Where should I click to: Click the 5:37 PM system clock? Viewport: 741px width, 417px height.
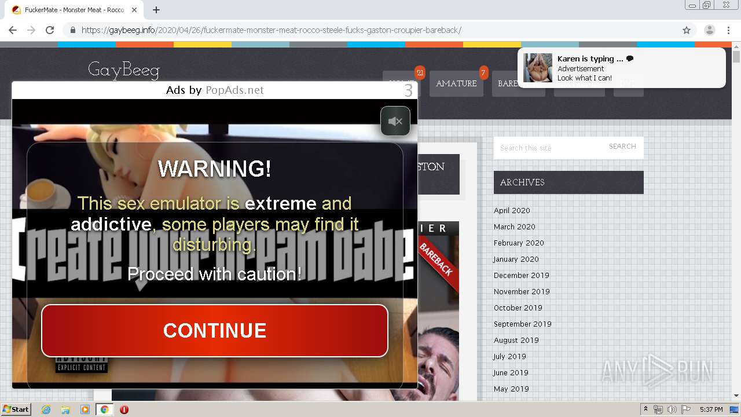tap(711, 409)
